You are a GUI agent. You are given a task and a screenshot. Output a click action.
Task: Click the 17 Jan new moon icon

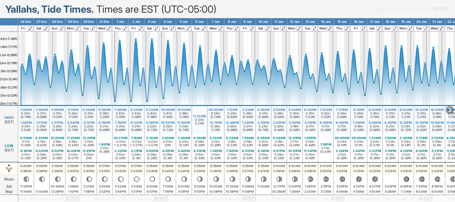375,179
